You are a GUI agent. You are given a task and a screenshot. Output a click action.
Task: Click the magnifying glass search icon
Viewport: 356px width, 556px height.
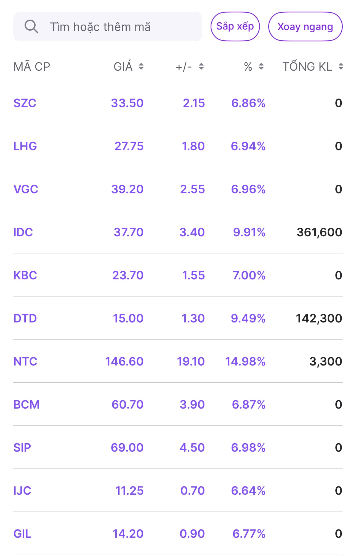click(31, 27)
